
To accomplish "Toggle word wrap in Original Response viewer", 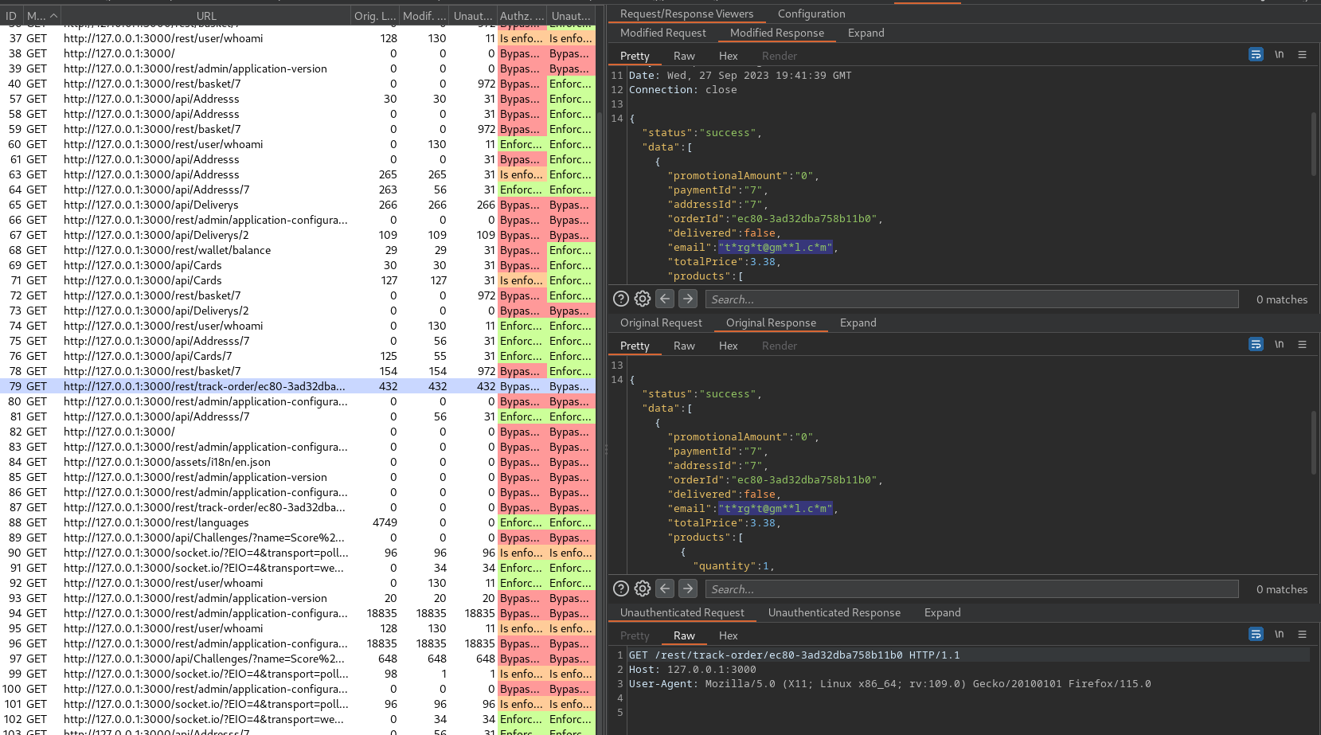I will 1256,345.
